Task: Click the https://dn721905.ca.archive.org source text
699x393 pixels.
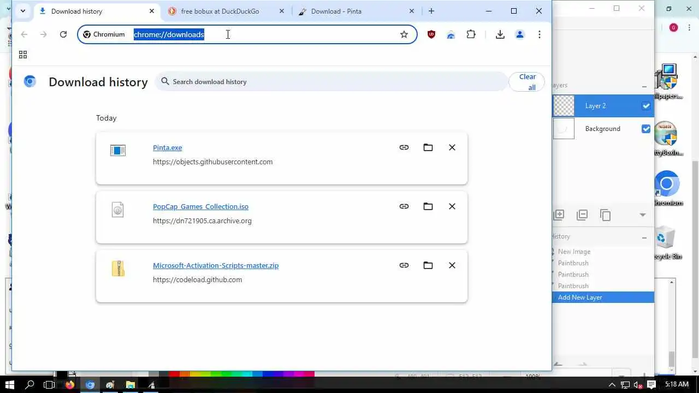Action: pyautogui.click(x=202, y=221)
